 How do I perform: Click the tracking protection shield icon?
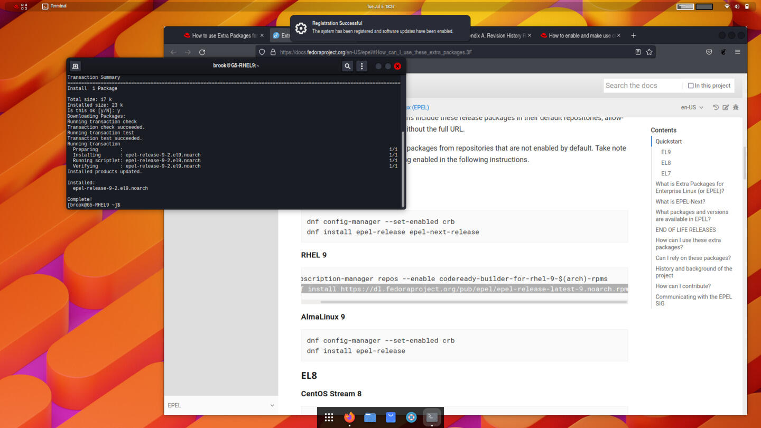[x=262, y=52]
